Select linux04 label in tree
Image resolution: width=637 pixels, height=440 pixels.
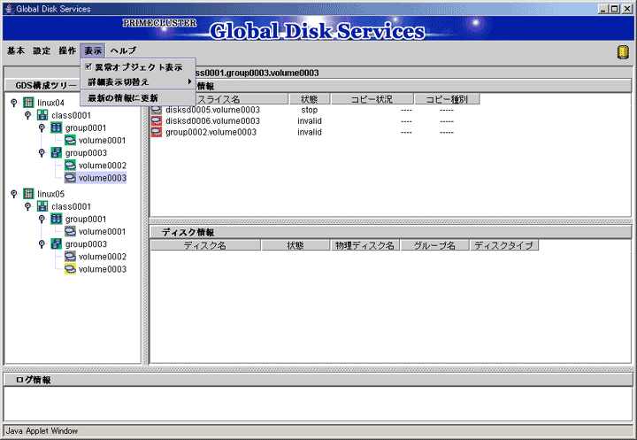point(50,103)
